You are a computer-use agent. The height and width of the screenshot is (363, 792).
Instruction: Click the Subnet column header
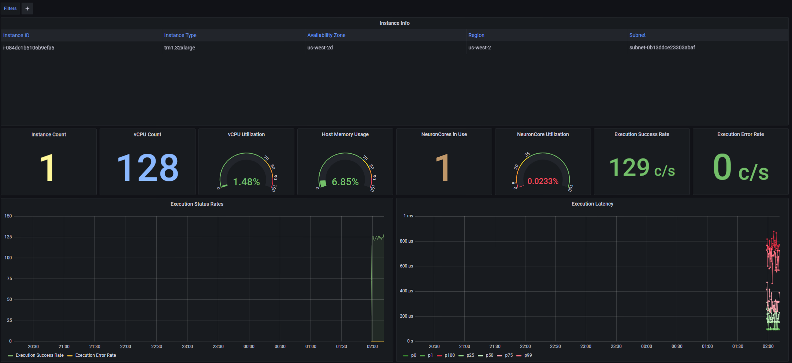pyautogui.click(x=637, y=35)
